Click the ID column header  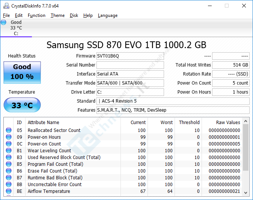tap(19, 122)
